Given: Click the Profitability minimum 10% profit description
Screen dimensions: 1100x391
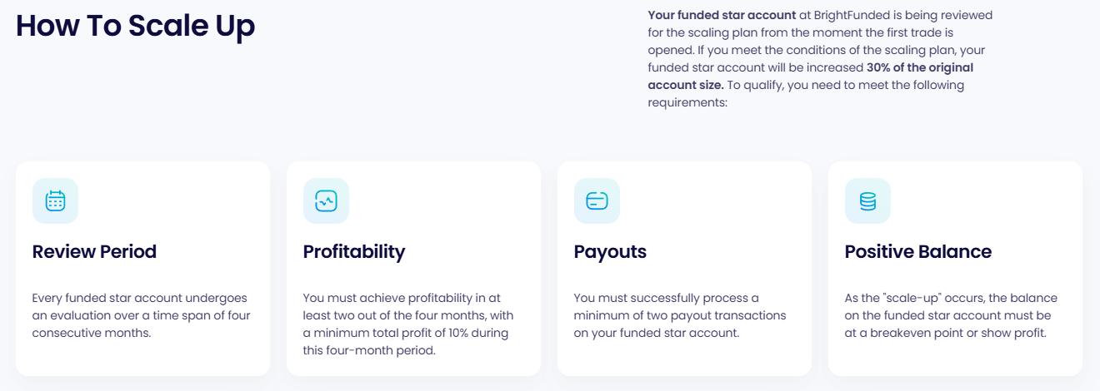Looking at the screenshot, I should (408, 324).
